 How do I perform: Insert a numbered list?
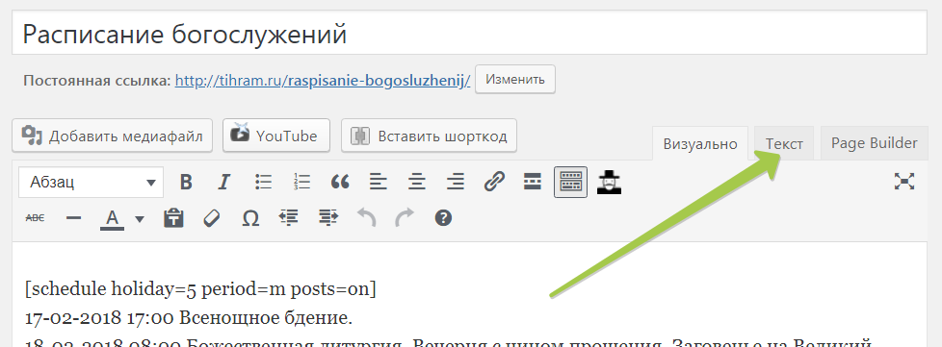tap(301, 182)
